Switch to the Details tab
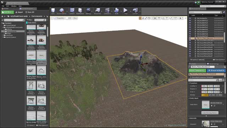This screenshot has height=128, width=227. [x=193, y=64]
